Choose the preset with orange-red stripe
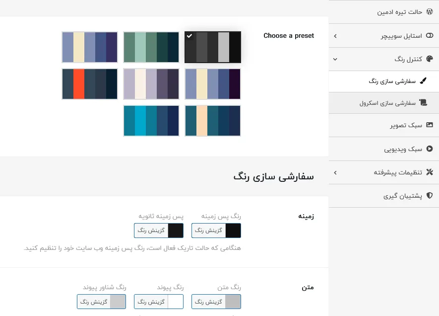 [90, 84]
